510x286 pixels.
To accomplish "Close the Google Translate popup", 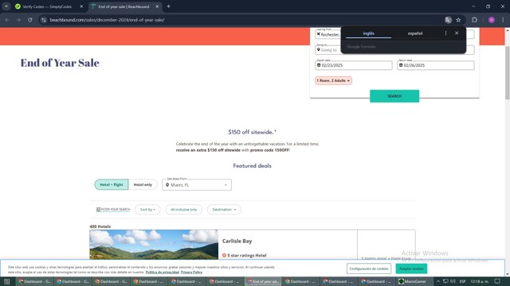I will pos(457,33).
